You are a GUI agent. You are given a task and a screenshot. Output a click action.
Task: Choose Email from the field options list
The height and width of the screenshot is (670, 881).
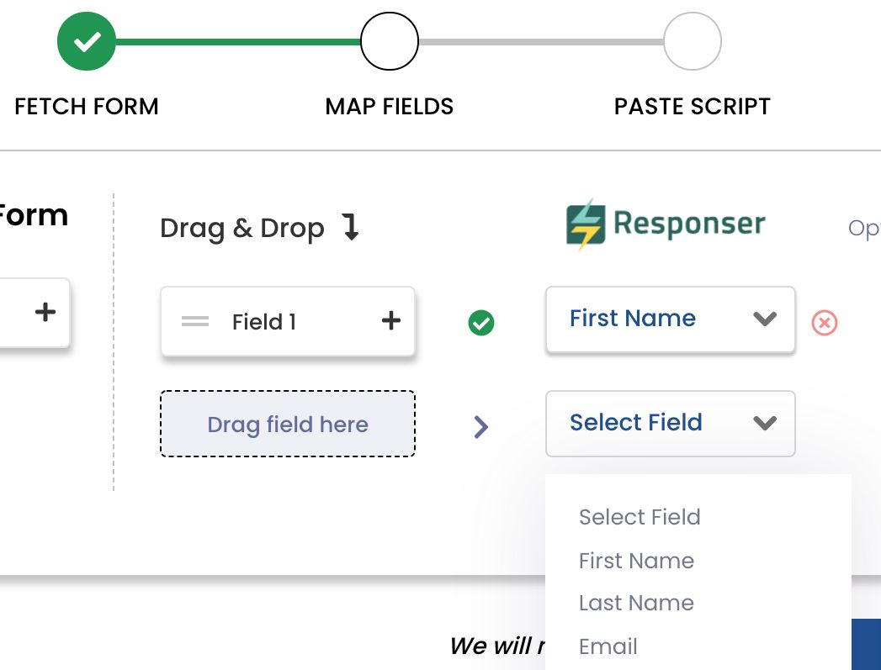coord(608,646)
